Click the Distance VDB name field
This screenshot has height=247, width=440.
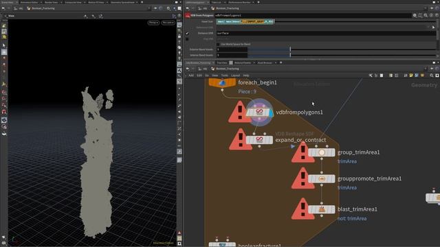[326, 34]
